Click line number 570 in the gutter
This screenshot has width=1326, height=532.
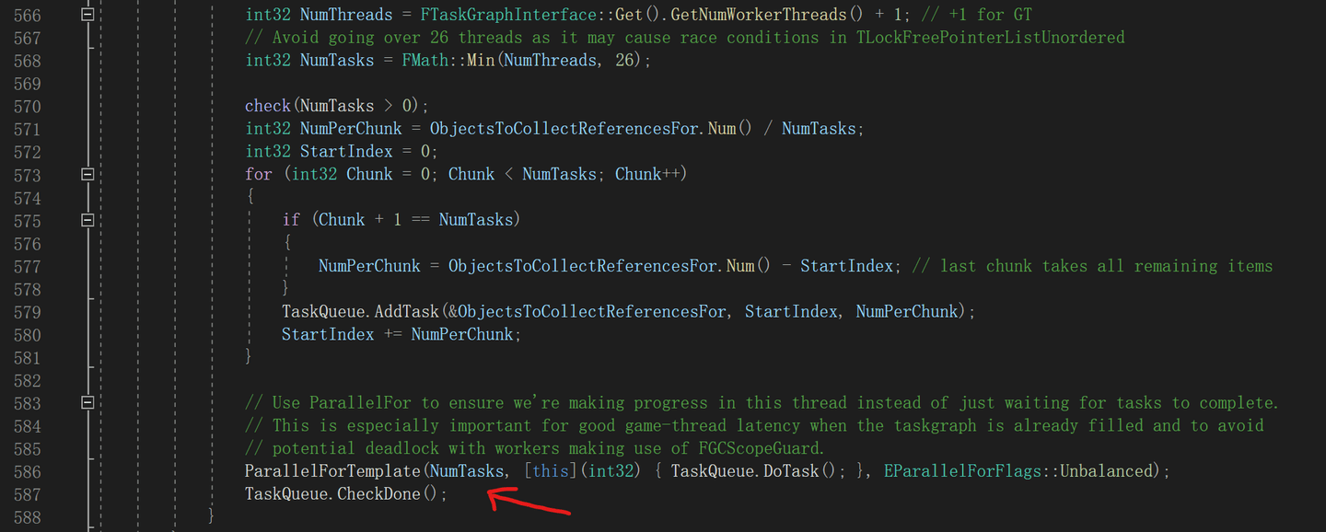click(27, 106)
